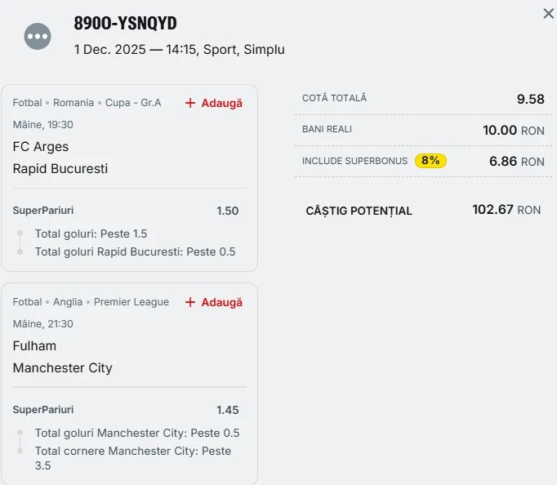Click the 8% superbonus badge
557x485 pixels.
[430, 161]
